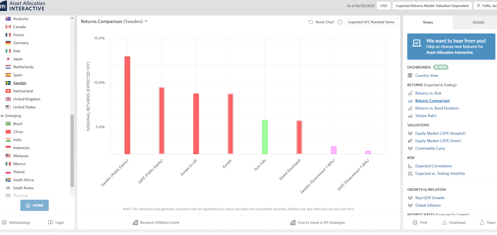This screenshot has height=235, width=497.
Task: Open the Sharpe Ratio view
Action: point(426,116)
